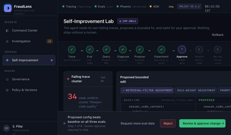This screenshot has width=231, height=135.
Task: Click the 08:42:56 IST clock
Action: 212,9
